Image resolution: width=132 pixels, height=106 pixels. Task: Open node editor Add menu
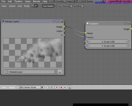click(x=20, y=6)
